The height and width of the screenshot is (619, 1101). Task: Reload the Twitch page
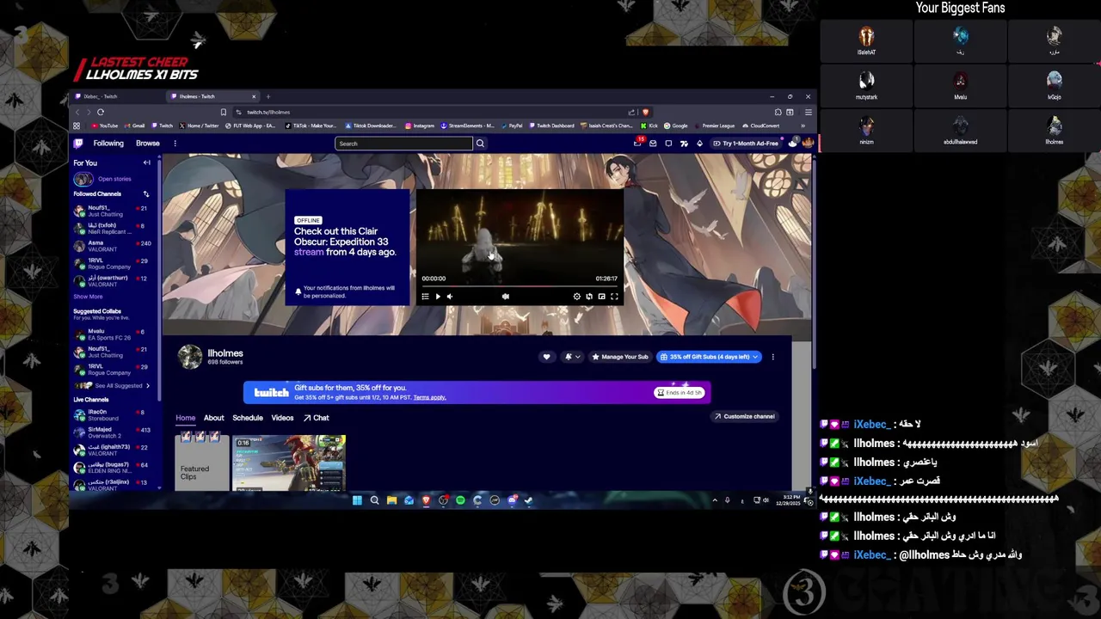101,112
